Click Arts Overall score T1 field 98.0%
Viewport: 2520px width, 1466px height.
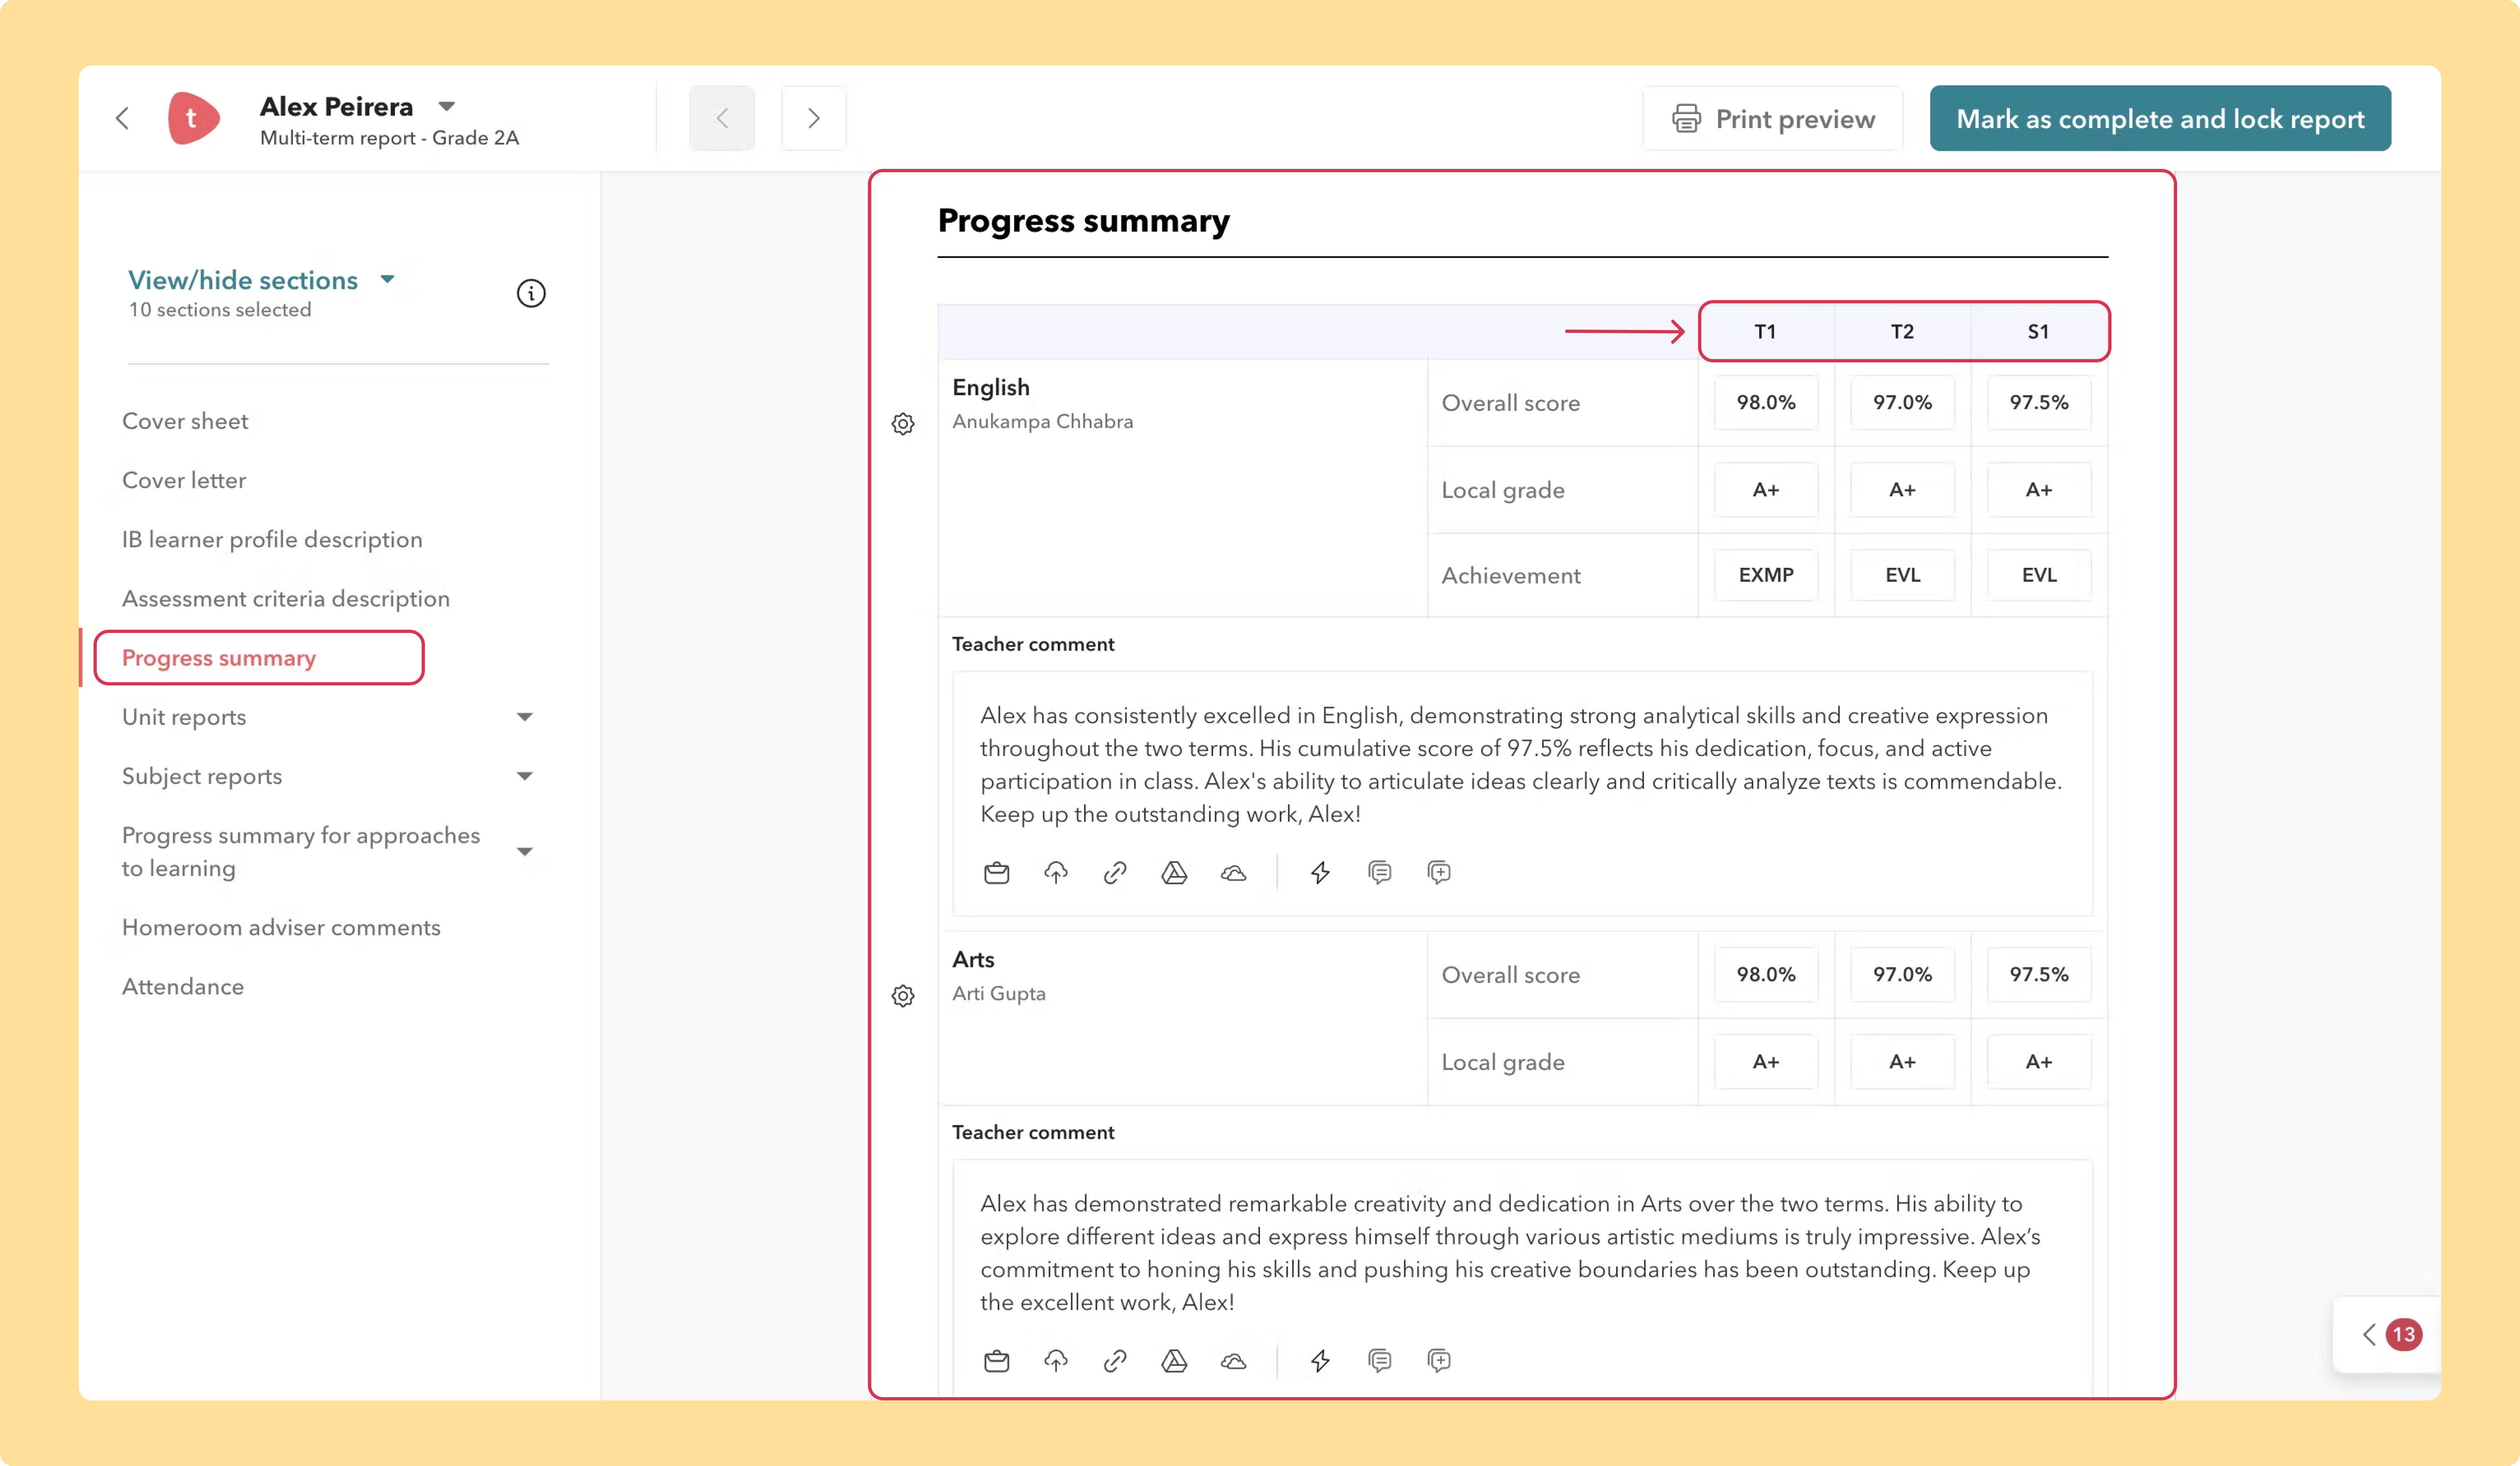[1766, 974]
